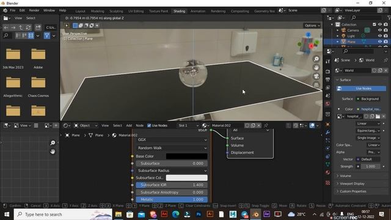Viewport: 391px width, 220px height.
Task: Expand the Viewport Display panel
Action: (x=352, y=183)
